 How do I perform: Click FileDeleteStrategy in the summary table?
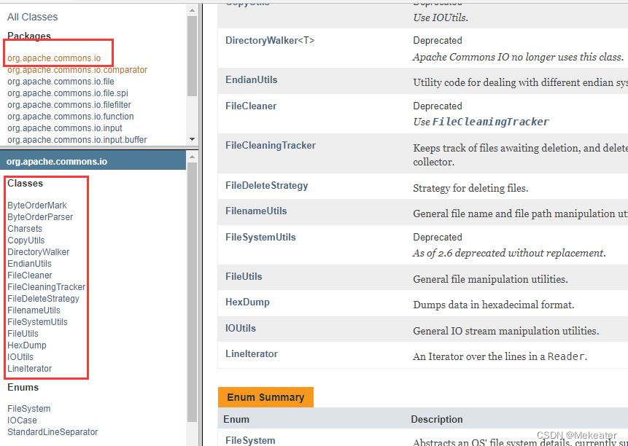[267, 186]
